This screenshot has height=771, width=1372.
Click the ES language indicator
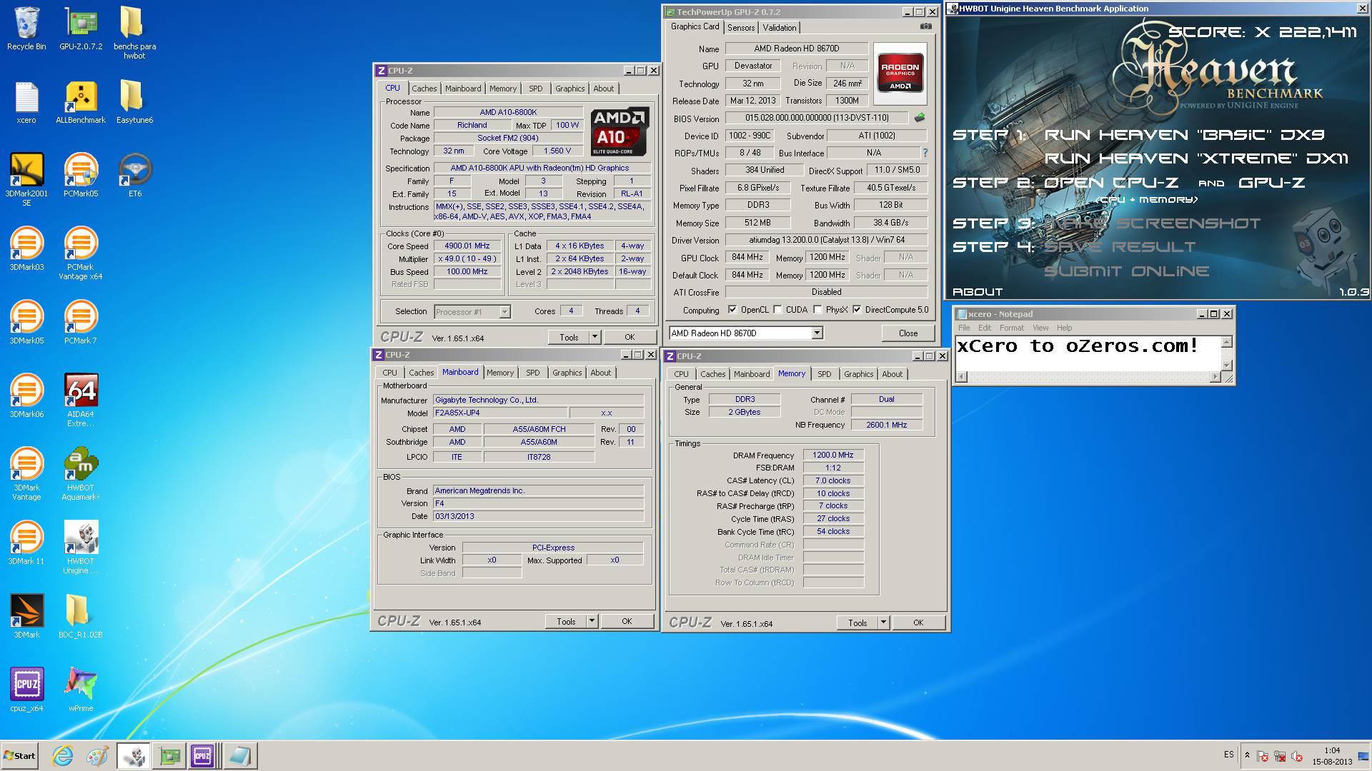coord(1228,755)
